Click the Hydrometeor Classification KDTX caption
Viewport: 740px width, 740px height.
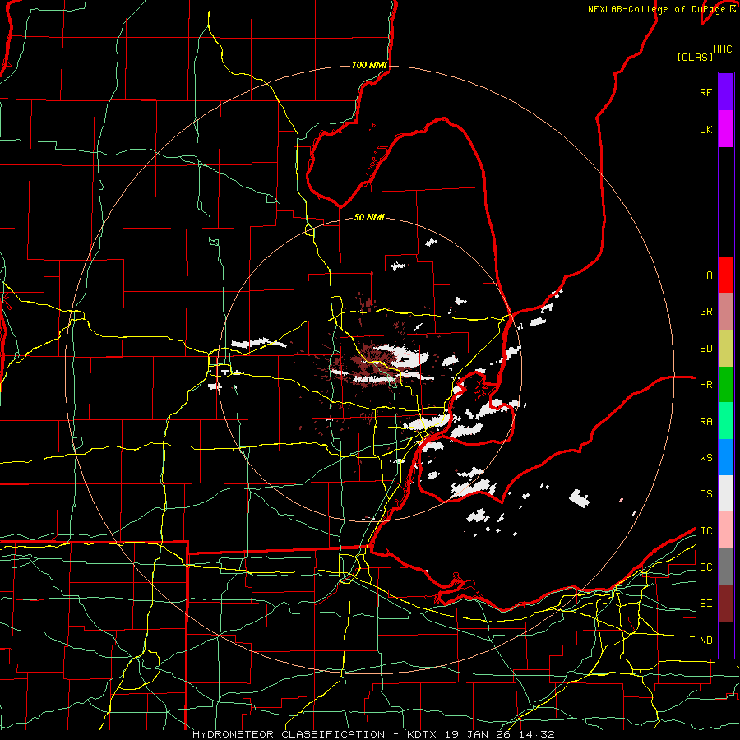[x=373, y=734]
